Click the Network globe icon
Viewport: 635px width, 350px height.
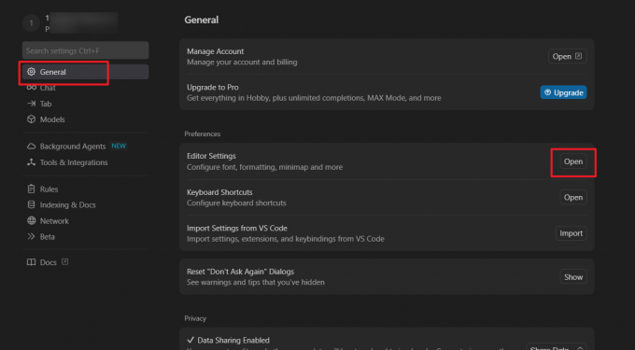pyautogui.click(x=31, y=220)
